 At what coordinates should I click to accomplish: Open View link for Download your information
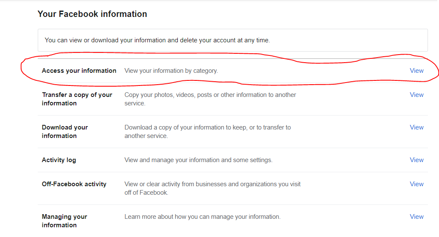click(417, 127)
